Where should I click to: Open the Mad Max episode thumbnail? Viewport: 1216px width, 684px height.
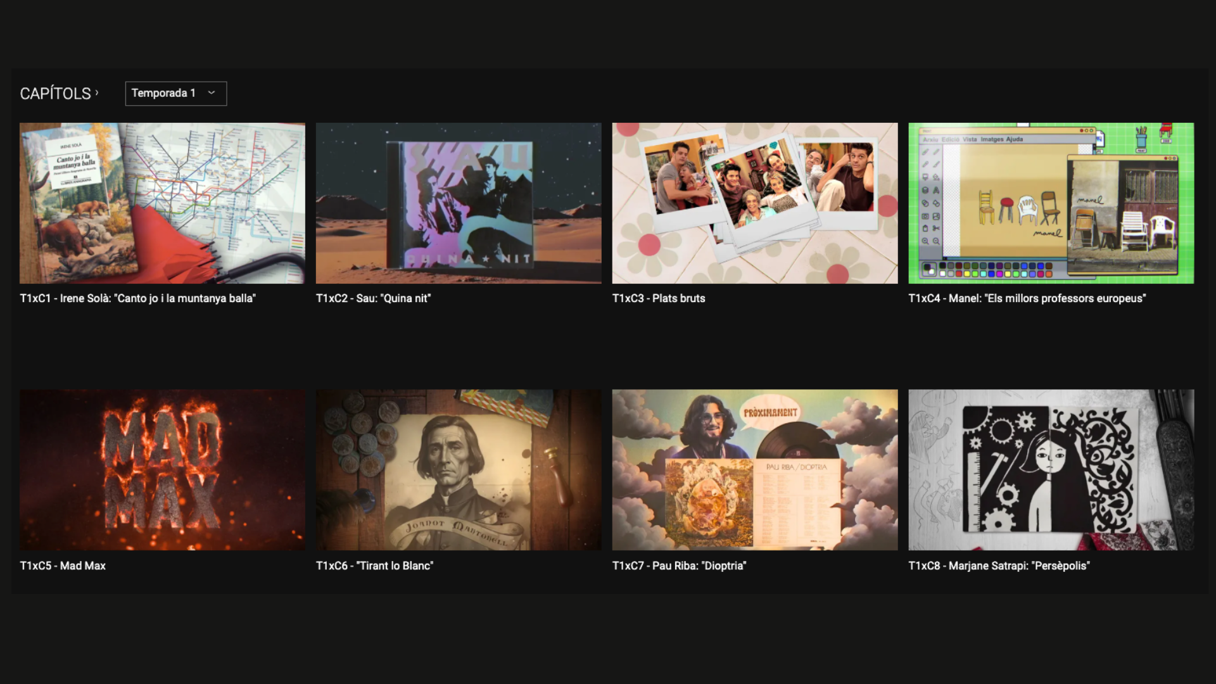coord(162,470)
